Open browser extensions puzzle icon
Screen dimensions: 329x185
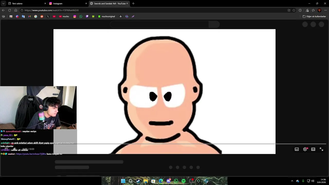click(300, 10)
